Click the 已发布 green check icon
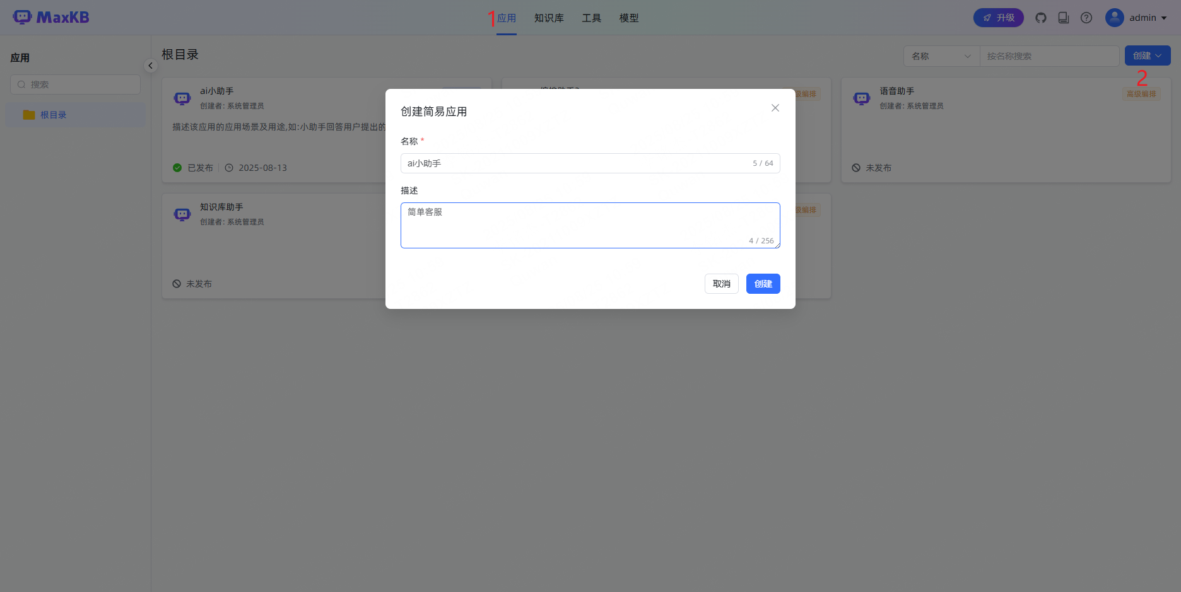 [x=177, y=168]
